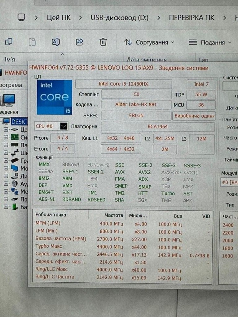This screenshot has height=317, width=238.
Task: Expand chevron after ПЕРЕВІРКА ПК breadcrumb
Action: tap(224, 18)
